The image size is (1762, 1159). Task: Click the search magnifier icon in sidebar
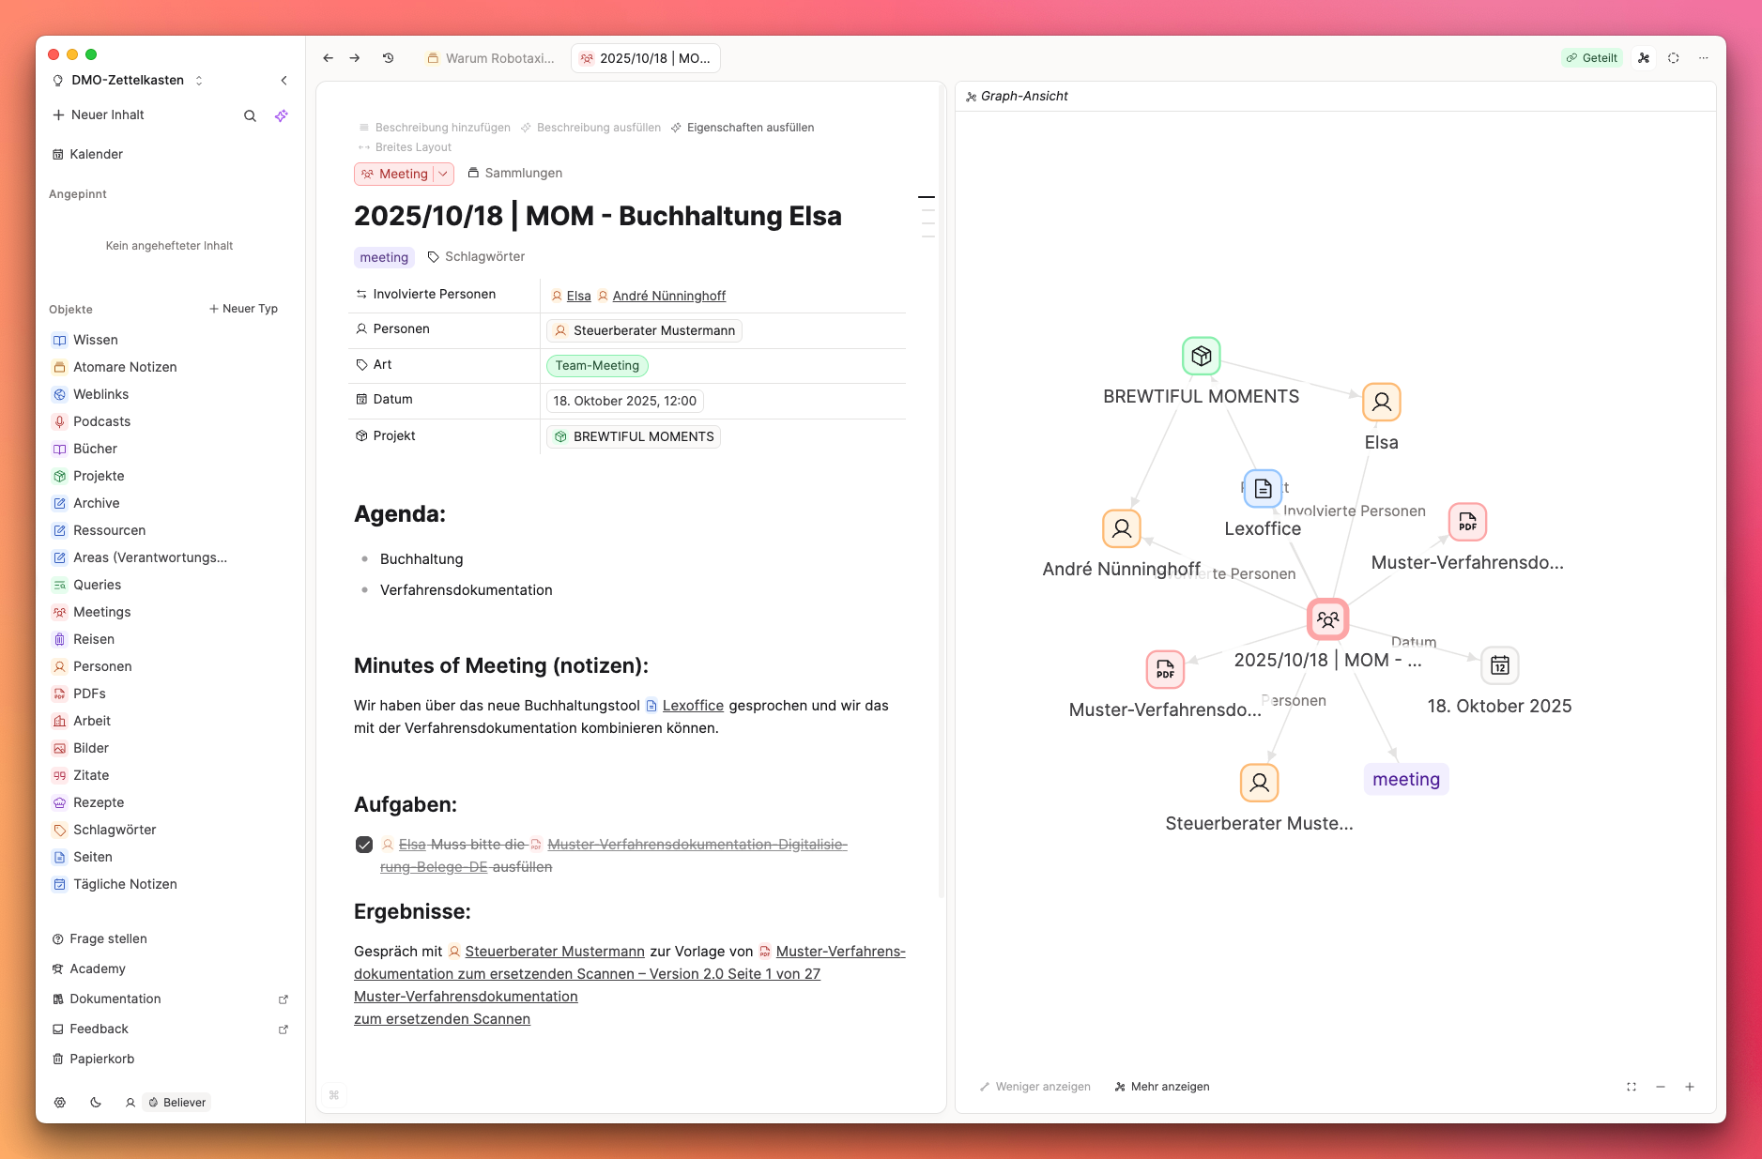[250, 115]
